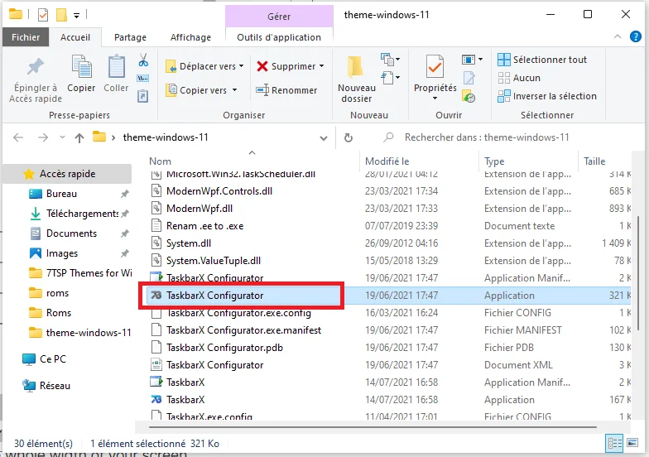Click the Copier icon in the ribbon
Viewport: 649px width, 457px height.
pyautogui.click(x=81, y=66)
